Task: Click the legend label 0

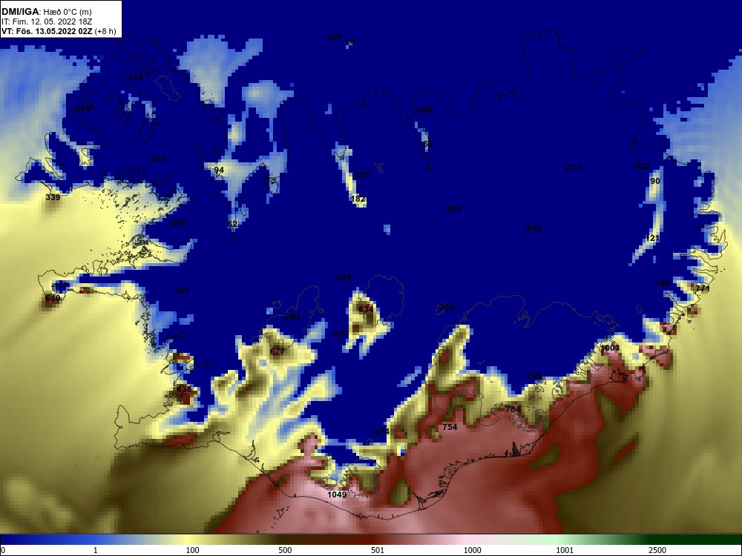Action: (x=3, y=550)
